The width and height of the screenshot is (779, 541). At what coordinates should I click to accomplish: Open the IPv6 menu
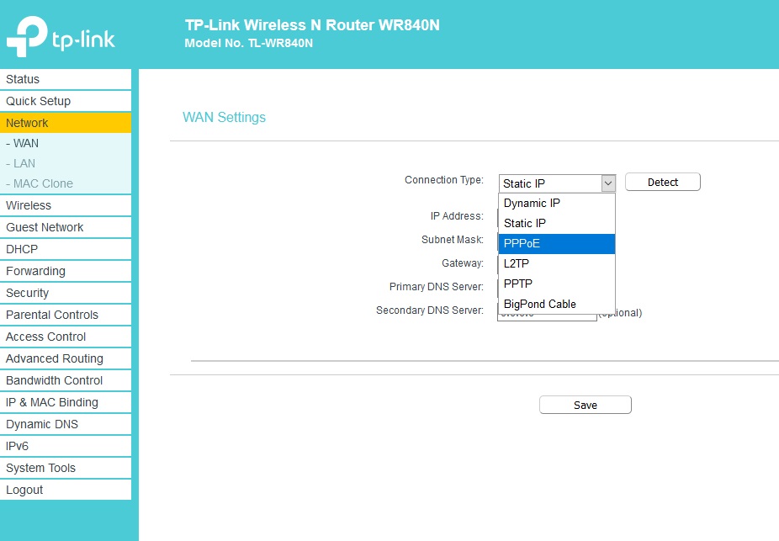click(x=66, y=446)
